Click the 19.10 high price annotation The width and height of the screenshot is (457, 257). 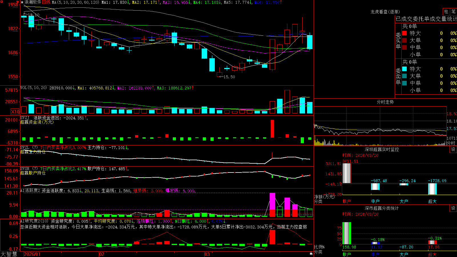[x=34, y=15]
